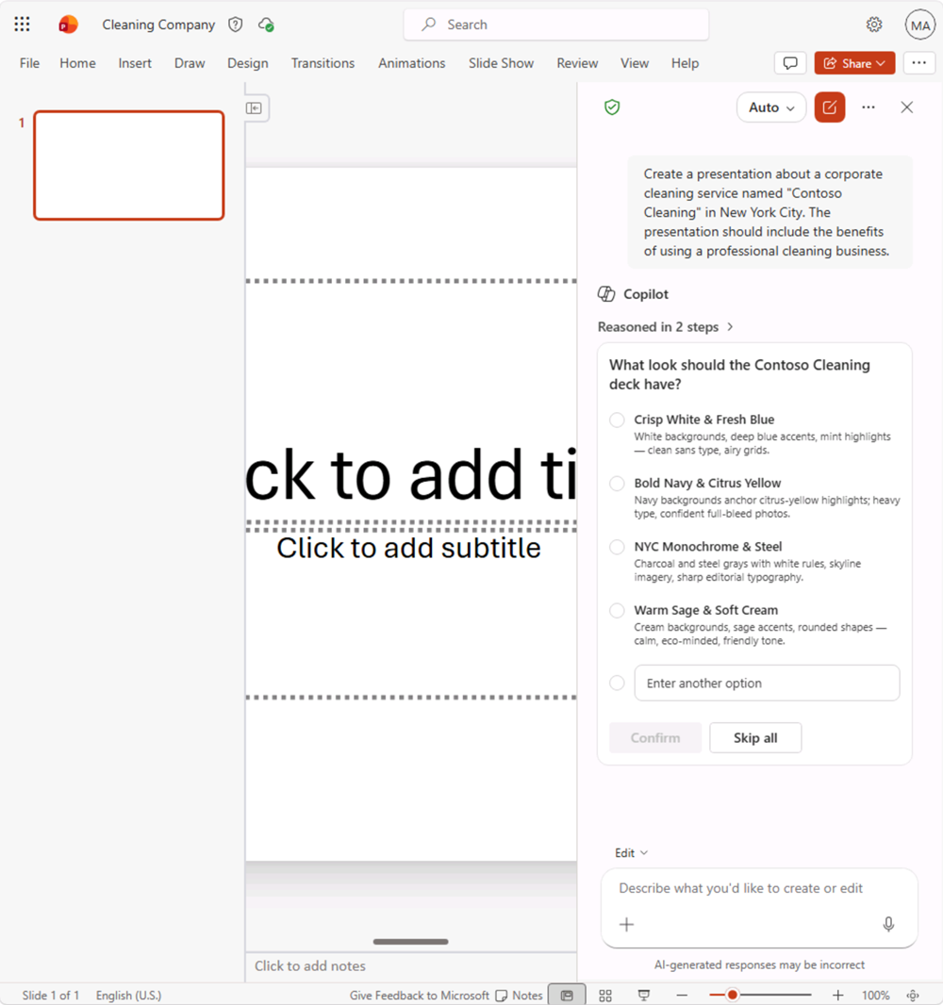Click the Enter another option field
This screenshot has width=943, height=1005.
click(767, 683)
